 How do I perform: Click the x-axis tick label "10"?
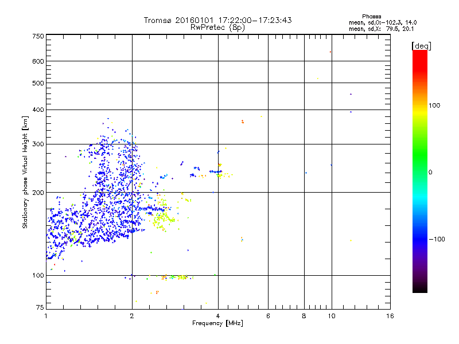[332, 316]
